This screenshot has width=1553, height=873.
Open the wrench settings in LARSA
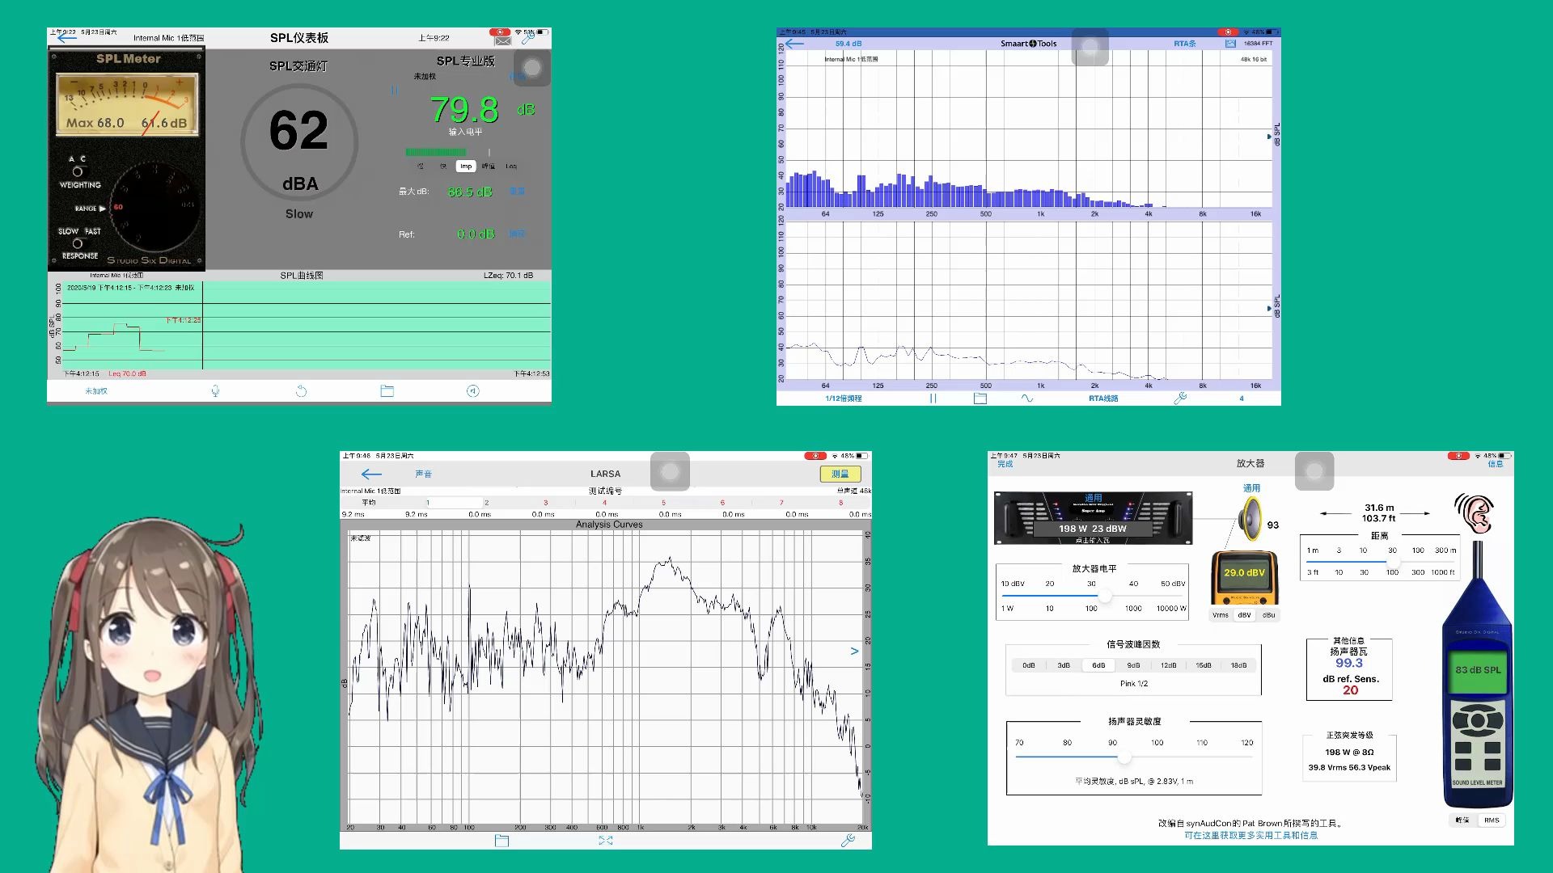click(848, 841)
